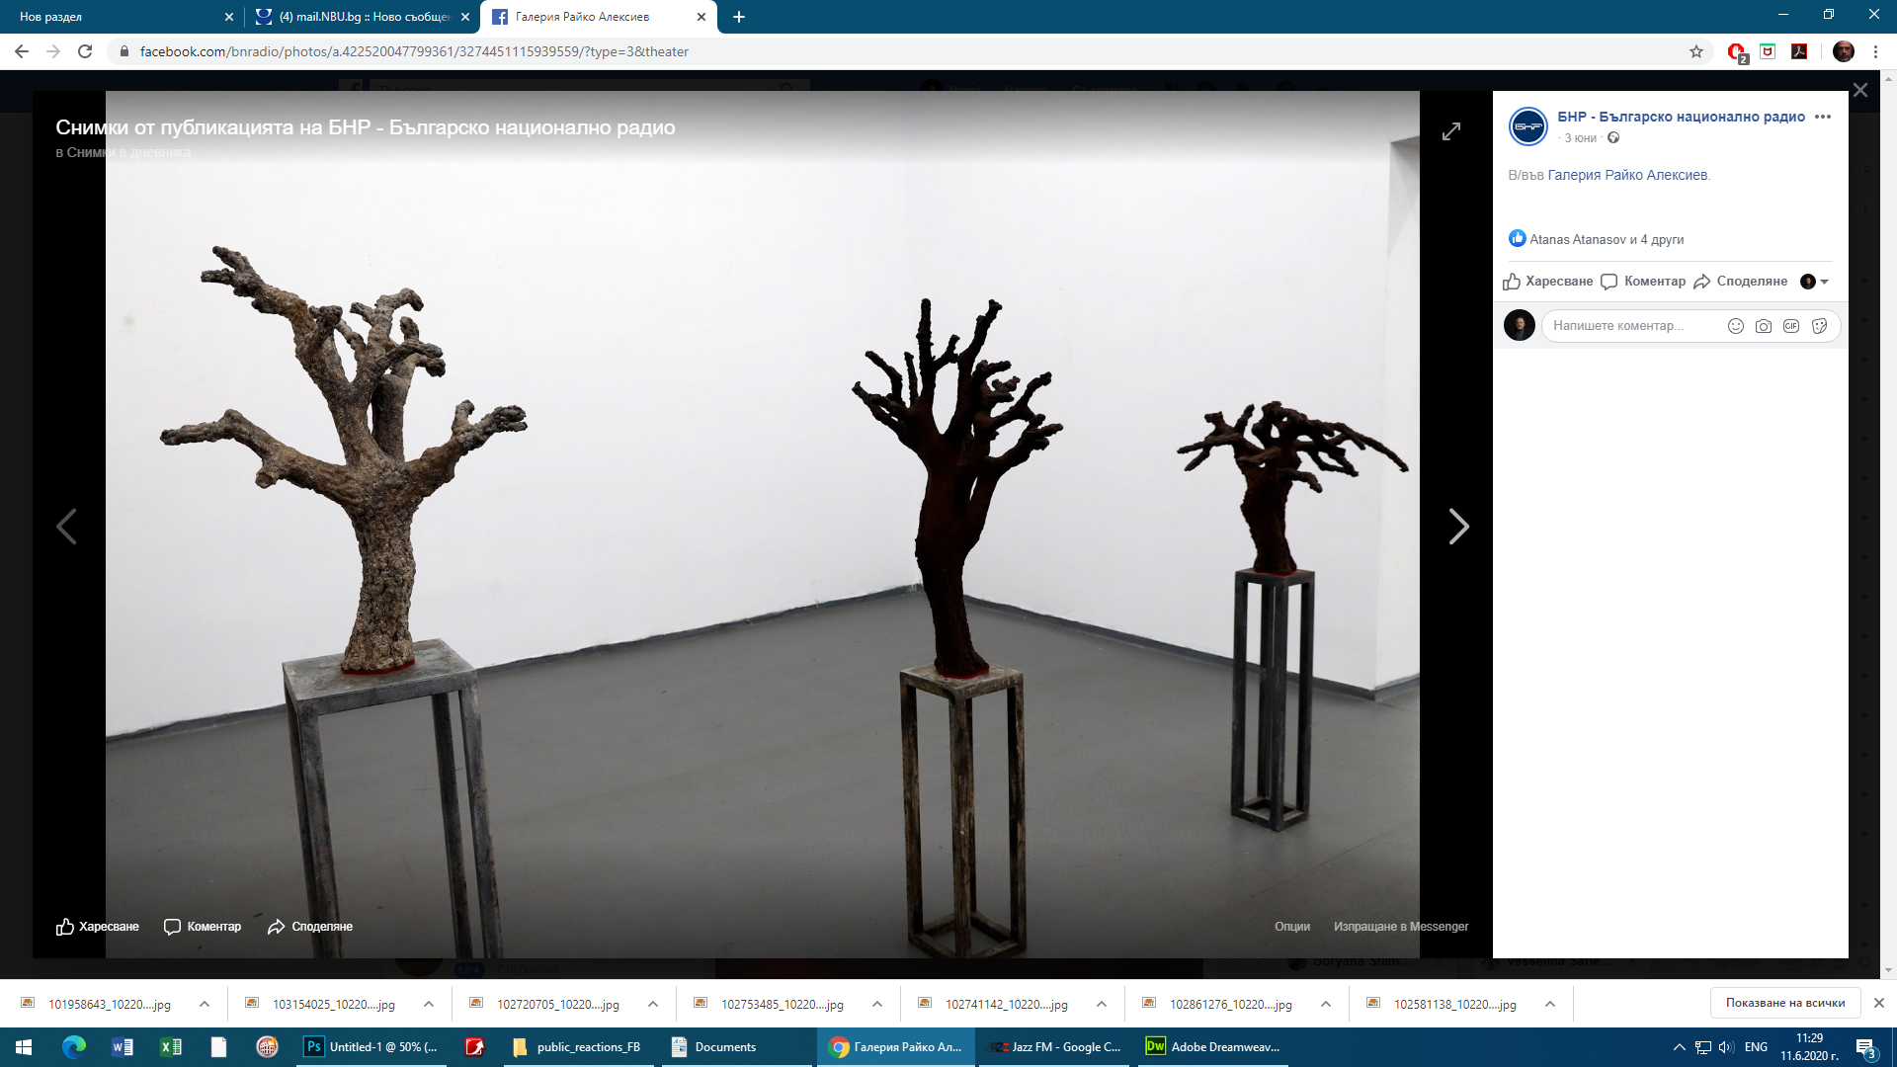Image resolution: width=1897 pixels, height=1067 pixels.
Task: Click the Показване на всички downloads button
Action: [x=1785, y=1003]
